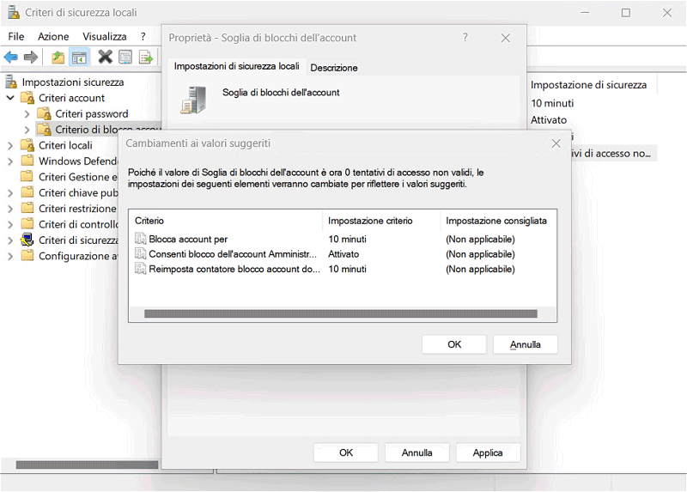Switch to Impostazioni di sicurezza locali tab

237,66
